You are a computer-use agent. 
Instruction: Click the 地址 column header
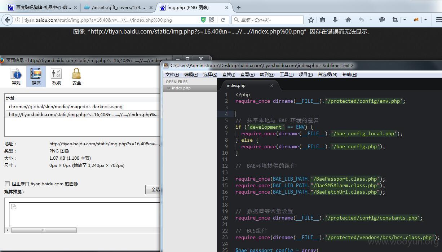pos(83,98)
